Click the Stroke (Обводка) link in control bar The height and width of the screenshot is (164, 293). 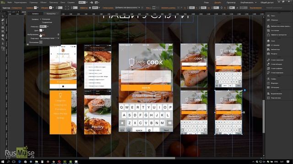coord(44,8)
